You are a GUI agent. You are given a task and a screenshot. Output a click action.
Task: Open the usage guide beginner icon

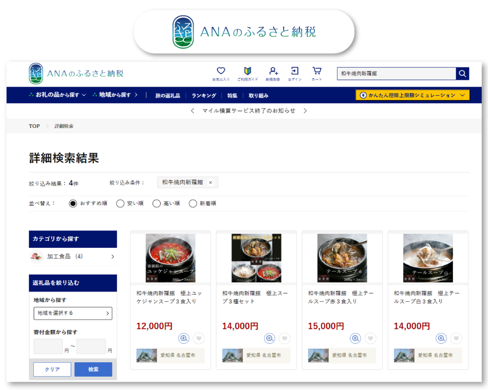click(x=248, y=71)
